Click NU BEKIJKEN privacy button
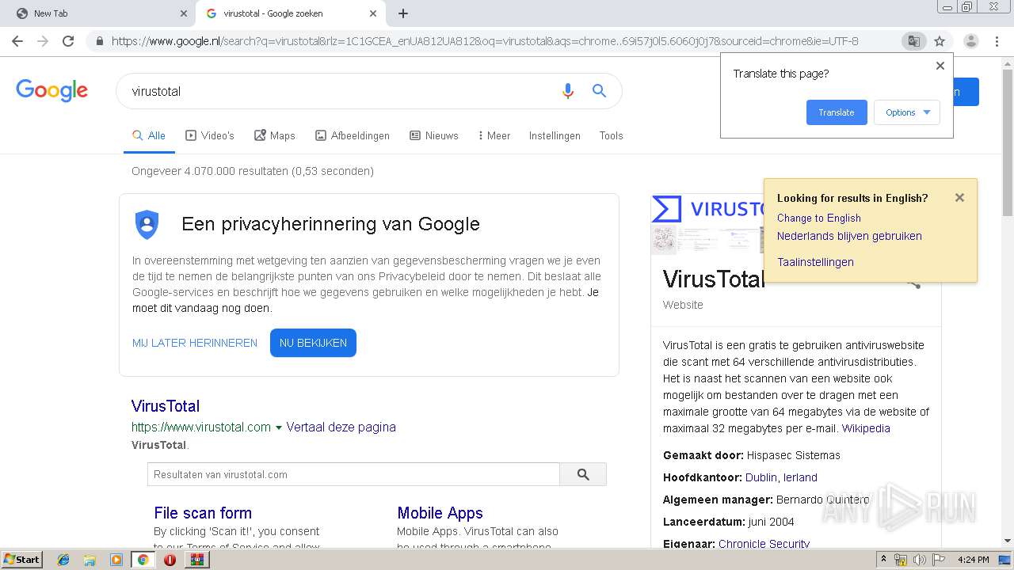 313,343
